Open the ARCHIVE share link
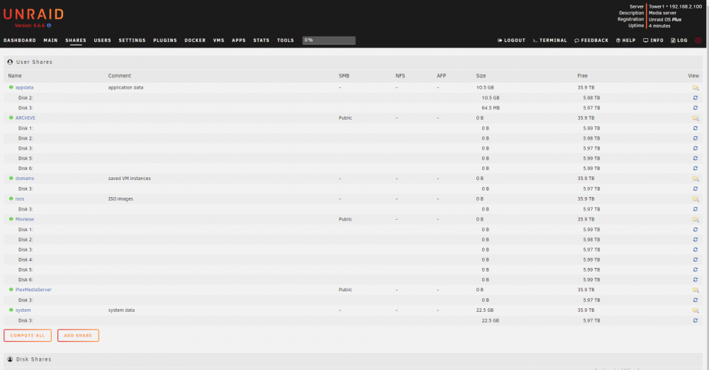The width and height of the screenshot is (709, 370). tap(26, 118)
